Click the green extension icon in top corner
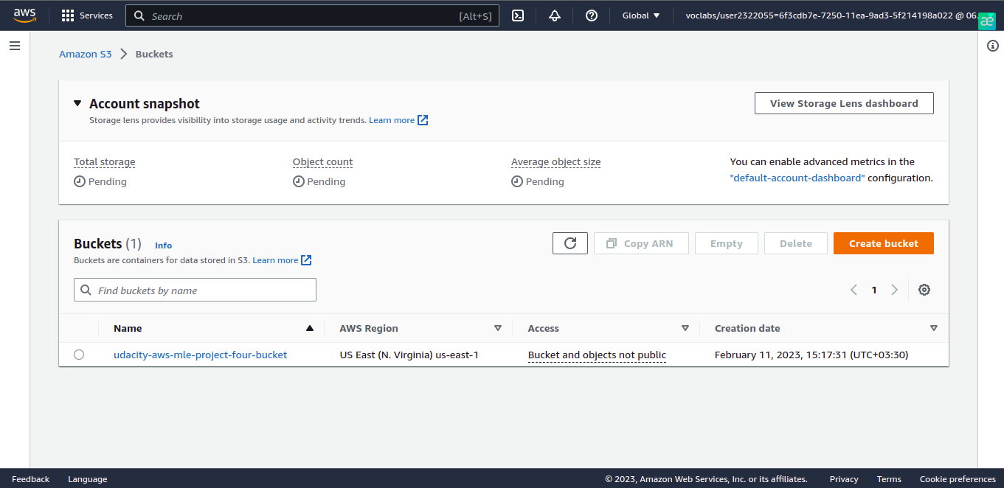The height and width of the screenshot is (488, 1004). click(986, 21)
